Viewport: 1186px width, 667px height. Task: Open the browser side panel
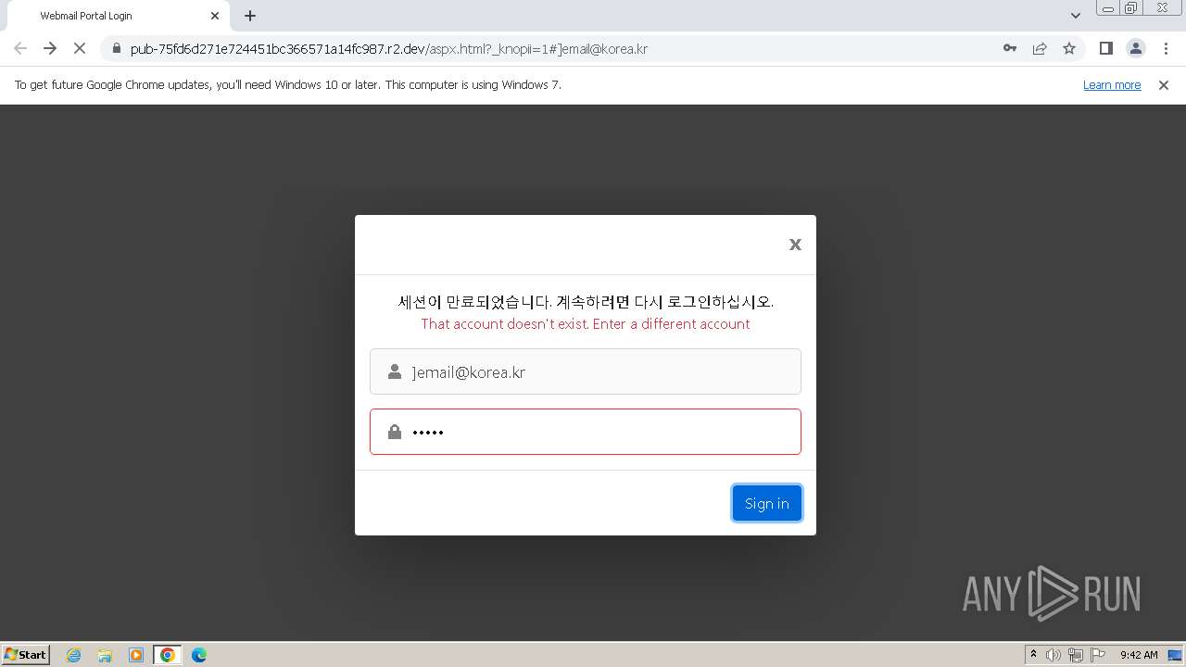click(1105, 48)
